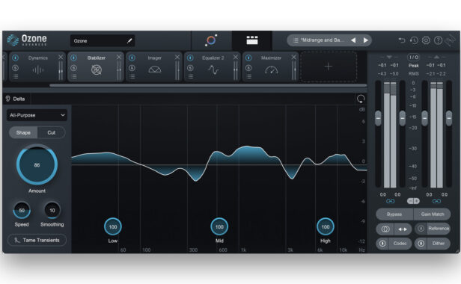
Task: Open the module browser grid icon
Action: click(252, 40)
